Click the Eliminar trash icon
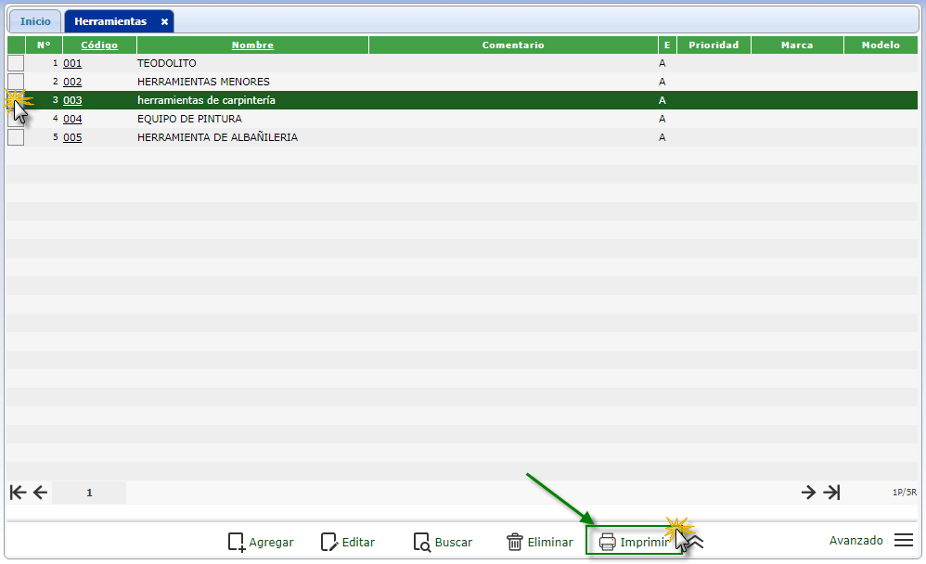The height and width of the screenshot is (564, 926). tap(514, 542)
